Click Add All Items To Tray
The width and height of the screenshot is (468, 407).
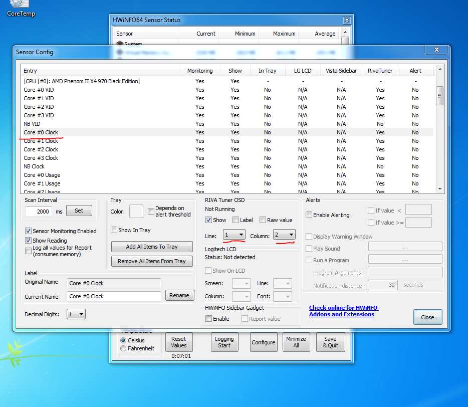(x=152, y=247)
